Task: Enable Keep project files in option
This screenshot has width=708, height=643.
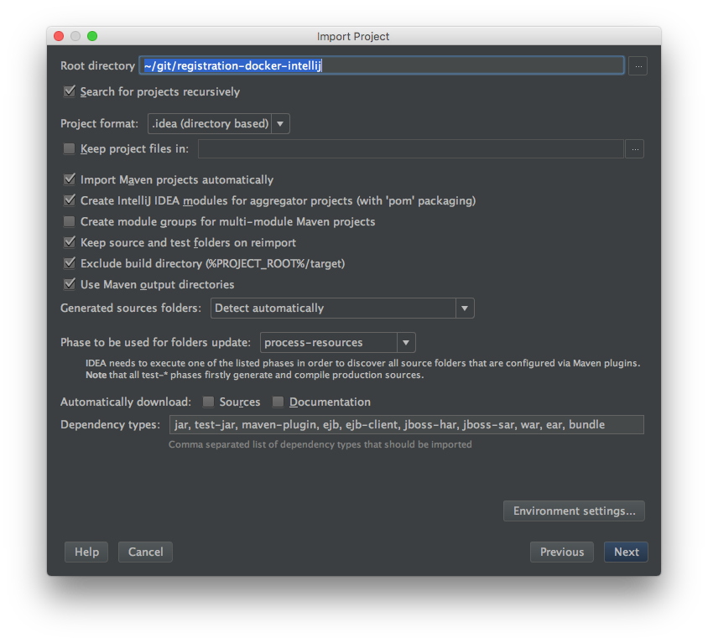Action: 70,149
